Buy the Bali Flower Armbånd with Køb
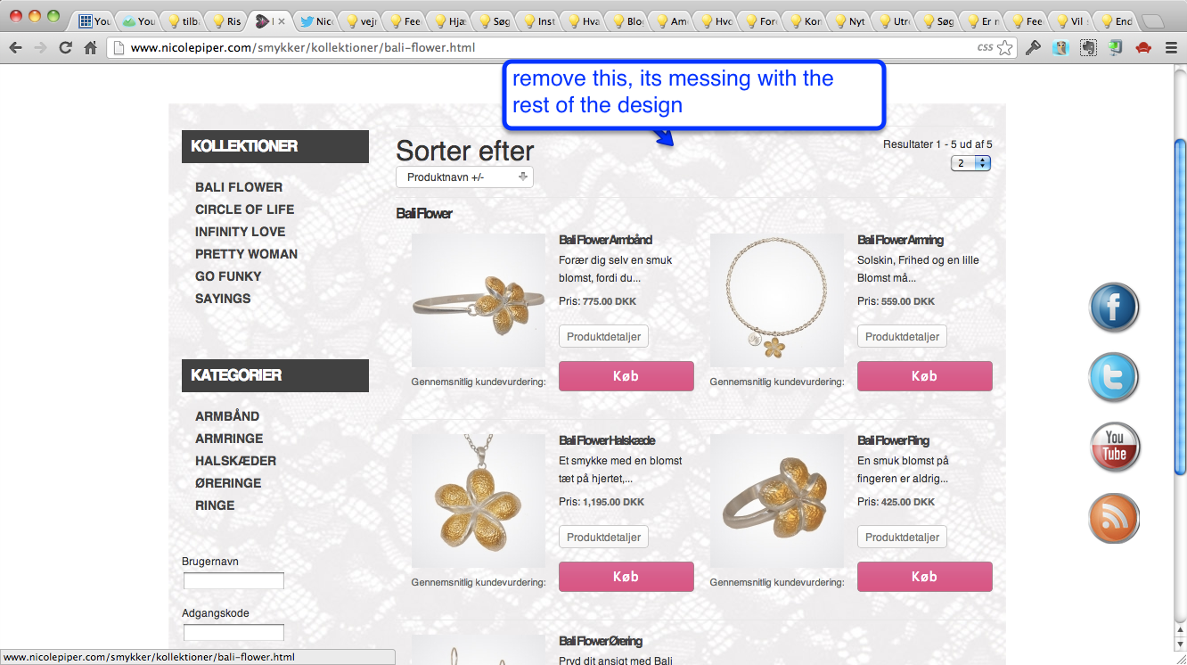1187x665 pixels. 626,376
